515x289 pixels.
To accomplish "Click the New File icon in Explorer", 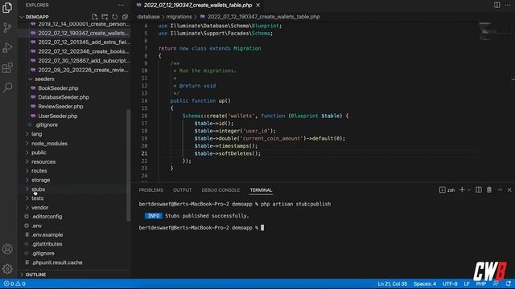I will (x=95, y=17).
